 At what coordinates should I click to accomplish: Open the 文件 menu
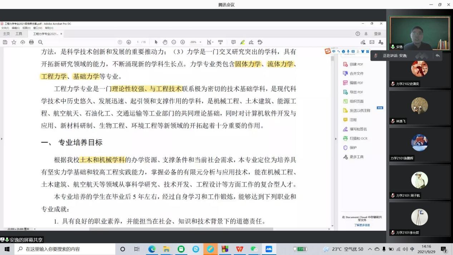(x=5, y=28)
